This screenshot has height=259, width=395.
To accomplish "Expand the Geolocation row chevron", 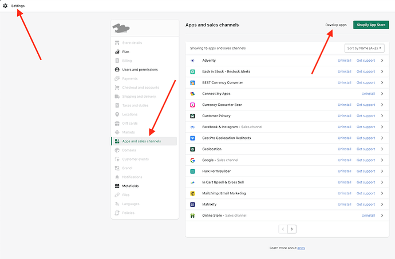I will pos(382,149).
